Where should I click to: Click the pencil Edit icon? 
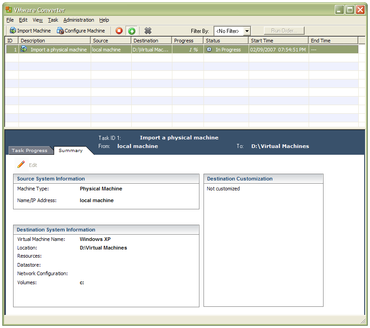21,165
